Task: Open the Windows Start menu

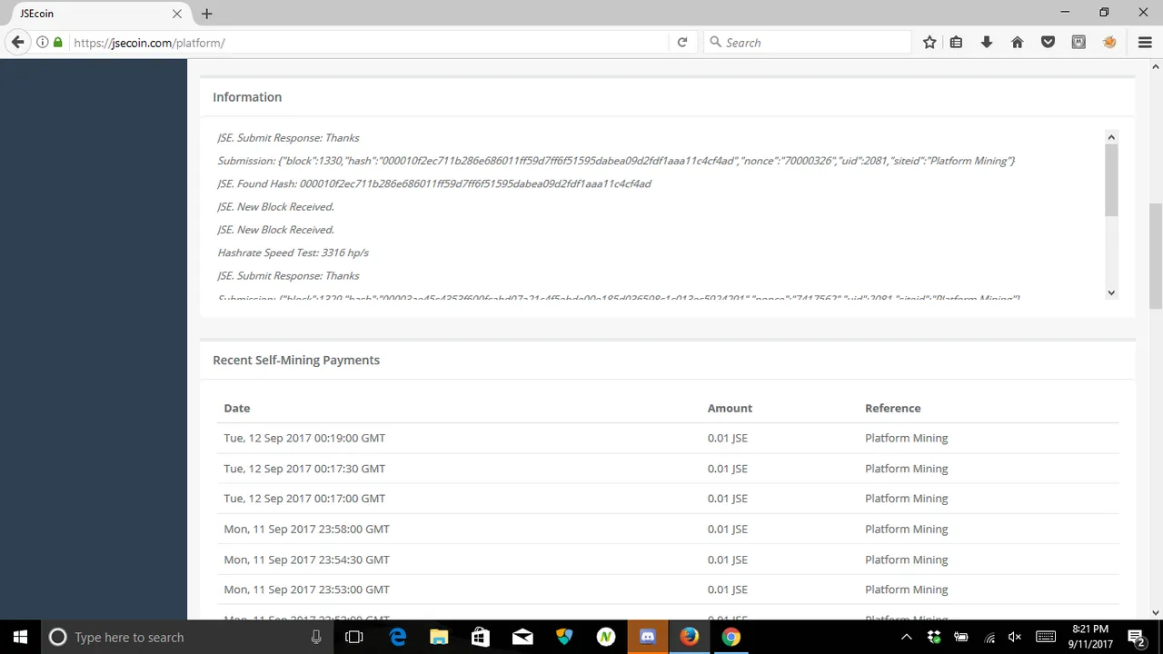Action: click(x=20, y=637)
